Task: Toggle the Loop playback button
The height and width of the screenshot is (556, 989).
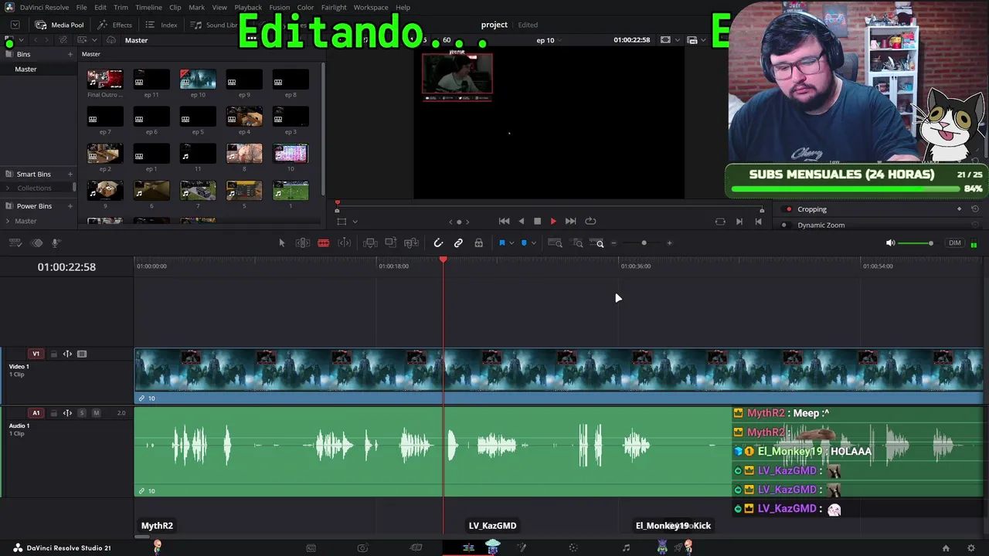Action: click(x=590, y=222)
